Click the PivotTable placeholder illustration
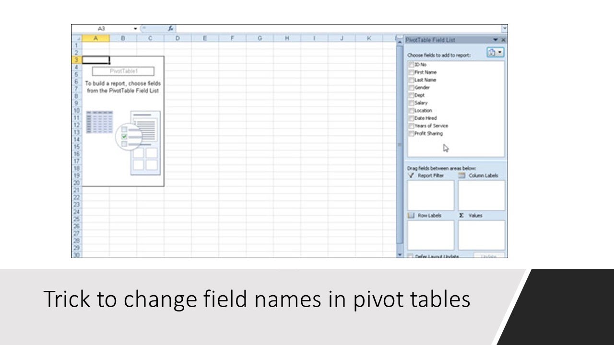Screen dimensions: 614x345 tap(123, 143)
